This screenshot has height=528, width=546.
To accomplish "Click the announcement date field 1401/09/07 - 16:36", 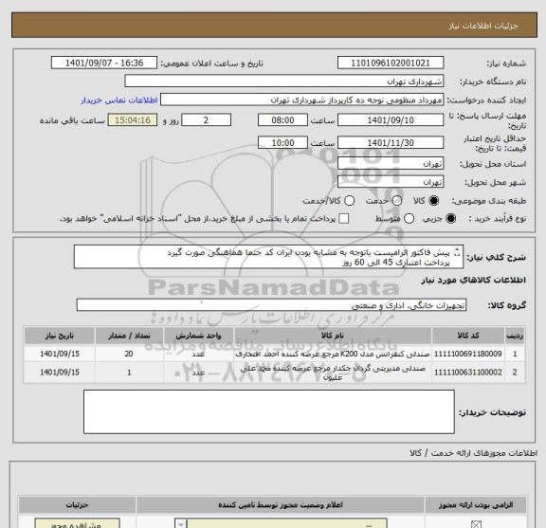I will pyautogui.click(x=104, y=64).
